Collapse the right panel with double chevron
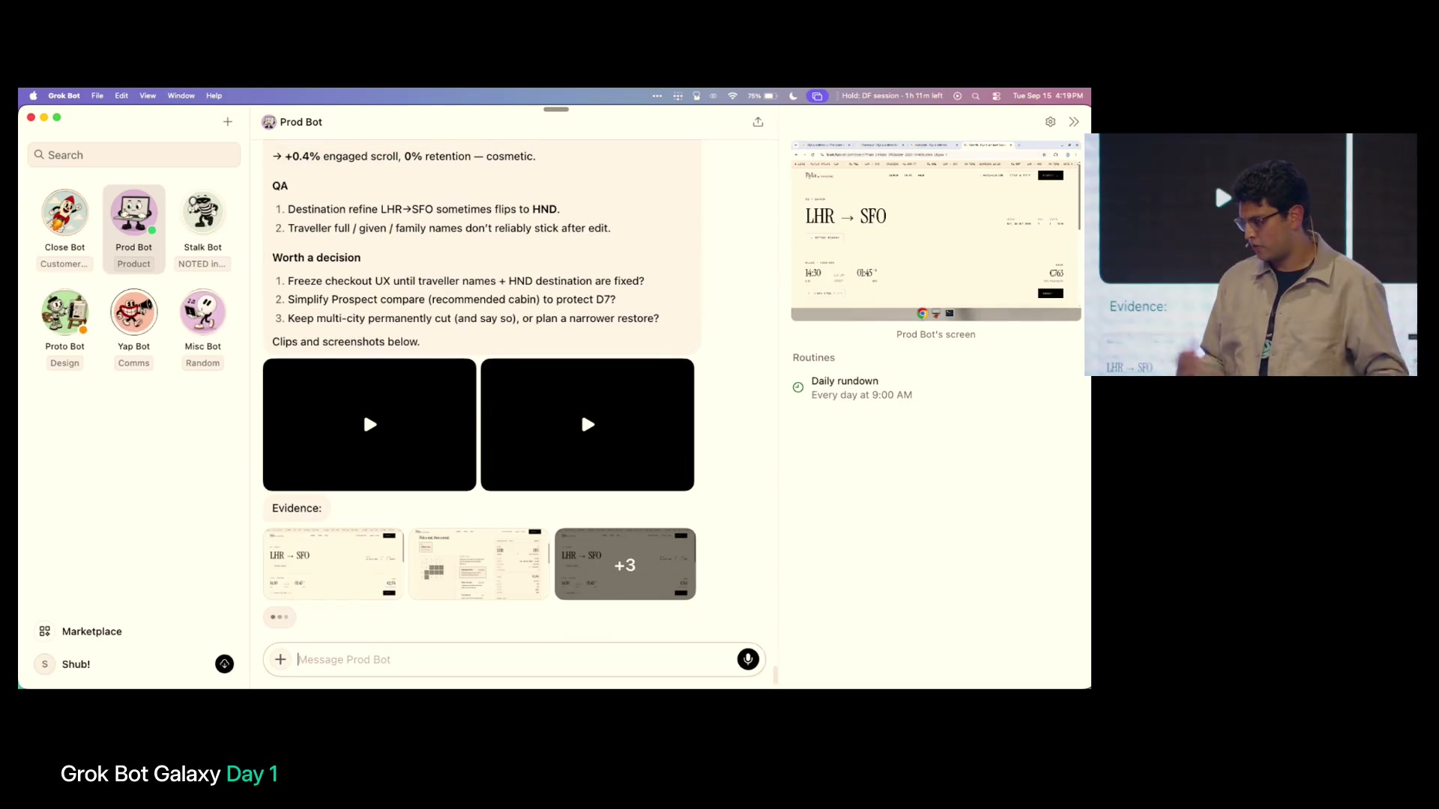Screen dimensions: 1439x809 (1074, 121)
